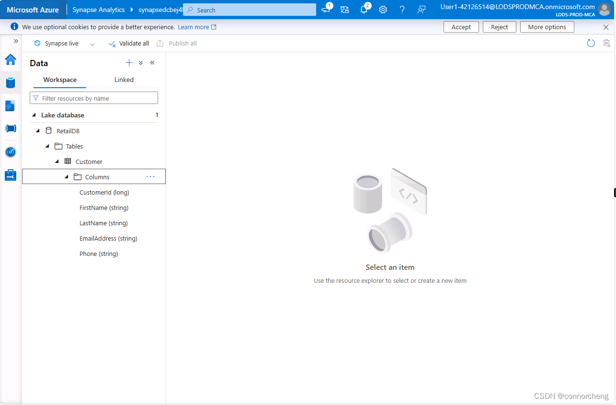Open the Develop hub document icon

pos(11,106)
